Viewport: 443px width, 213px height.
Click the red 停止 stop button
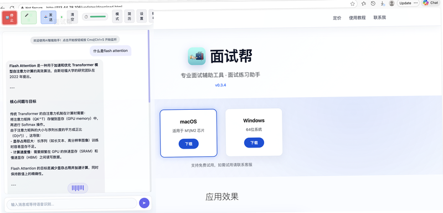(x=9, y=18)
